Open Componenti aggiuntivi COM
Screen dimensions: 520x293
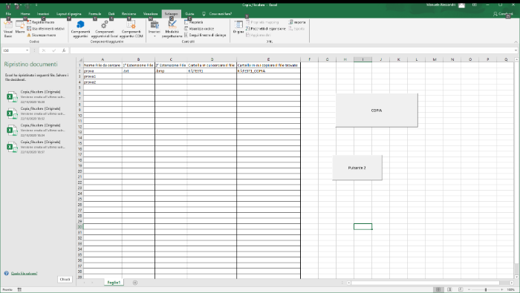pyautogui.click(x=131, y=29)
